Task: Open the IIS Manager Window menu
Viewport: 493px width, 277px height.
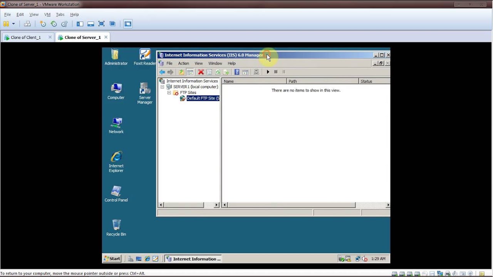Action: [x=215, y=63]
